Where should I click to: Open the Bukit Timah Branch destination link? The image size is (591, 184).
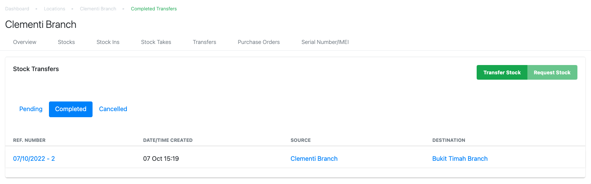[x=460, y=159]
